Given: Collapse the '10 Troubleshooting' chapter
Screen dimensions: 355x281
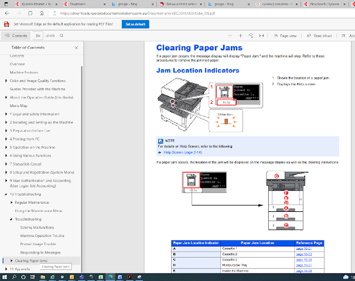Looking at the screenshot, I should pyautogui.click(x=5, y=193).
